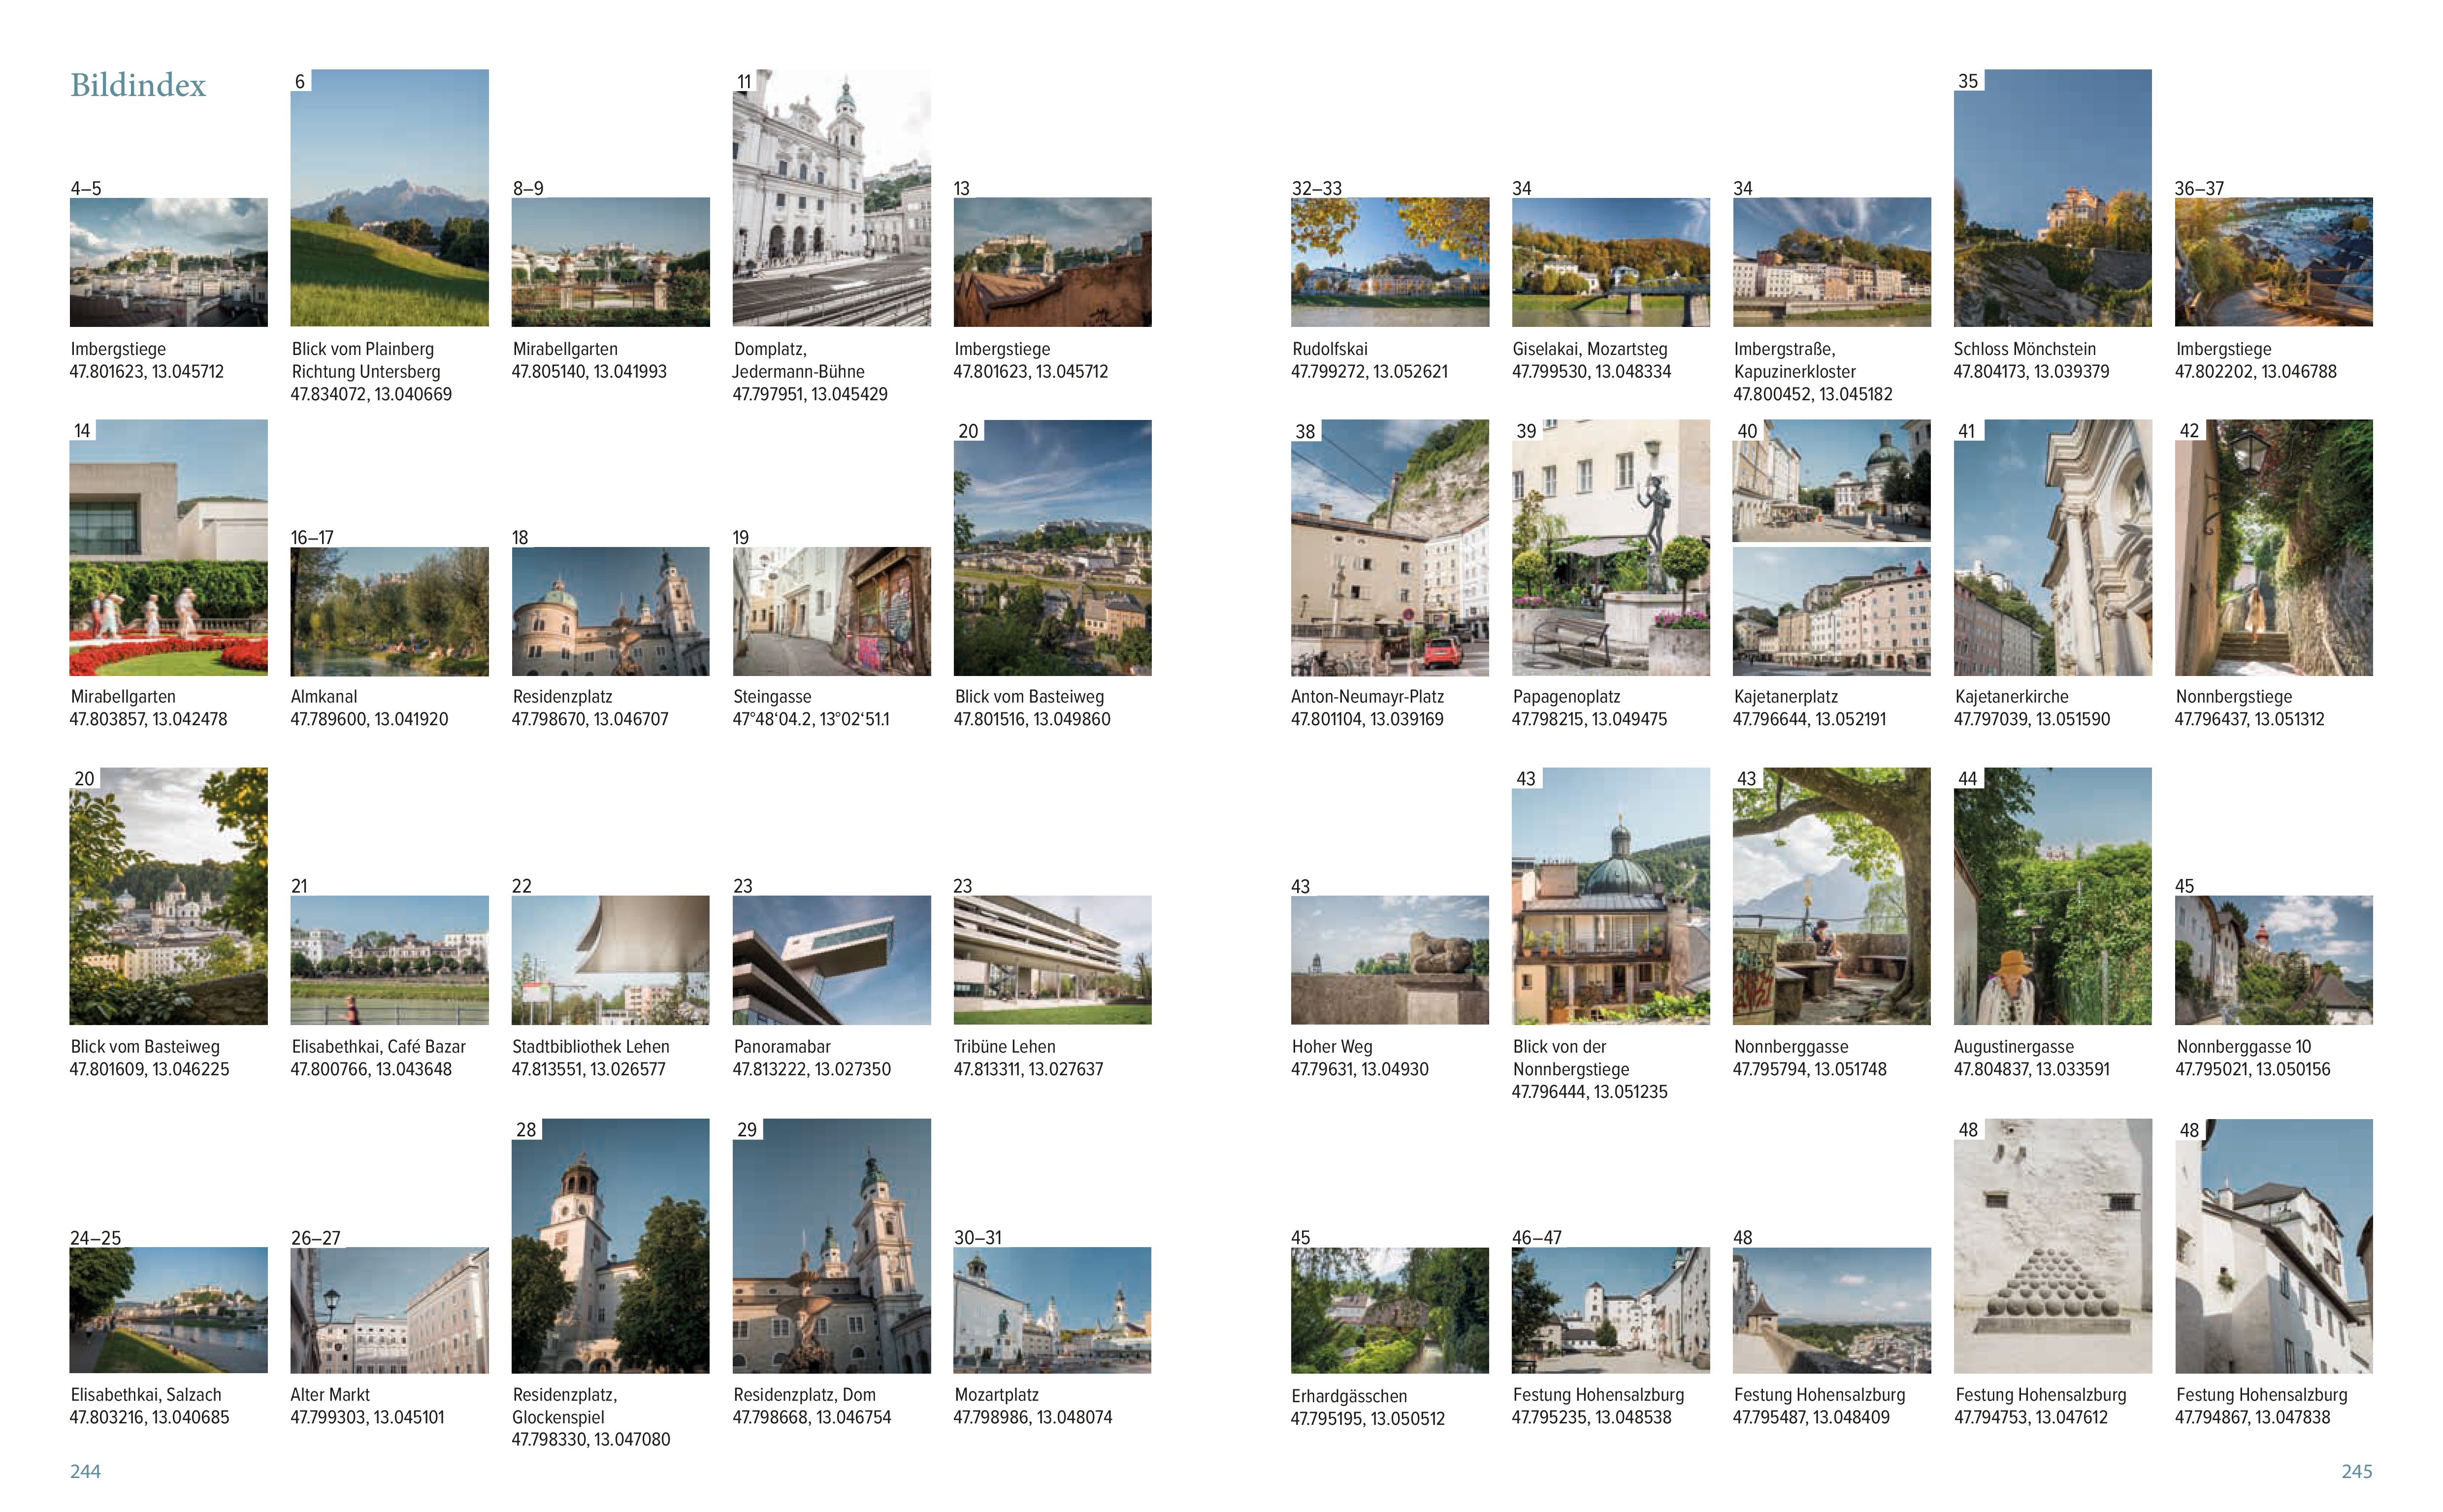Click page number 245
This screenshot has width=2443, height=1512.
[x=2356, y=1471]
